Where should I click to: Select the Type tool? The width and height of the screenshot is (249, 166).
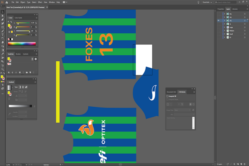(x=2, y=35)
